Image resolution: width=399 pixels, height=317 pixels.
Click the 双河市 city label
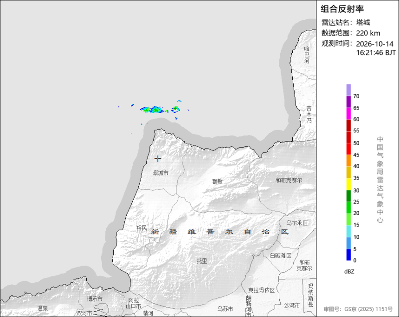84,313
